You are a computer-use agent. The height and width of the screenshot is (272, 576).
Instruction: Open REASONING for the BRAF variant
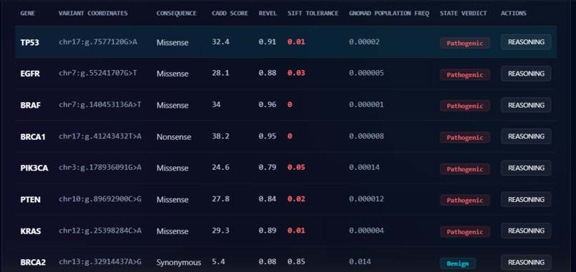click(x=526, y=105)
